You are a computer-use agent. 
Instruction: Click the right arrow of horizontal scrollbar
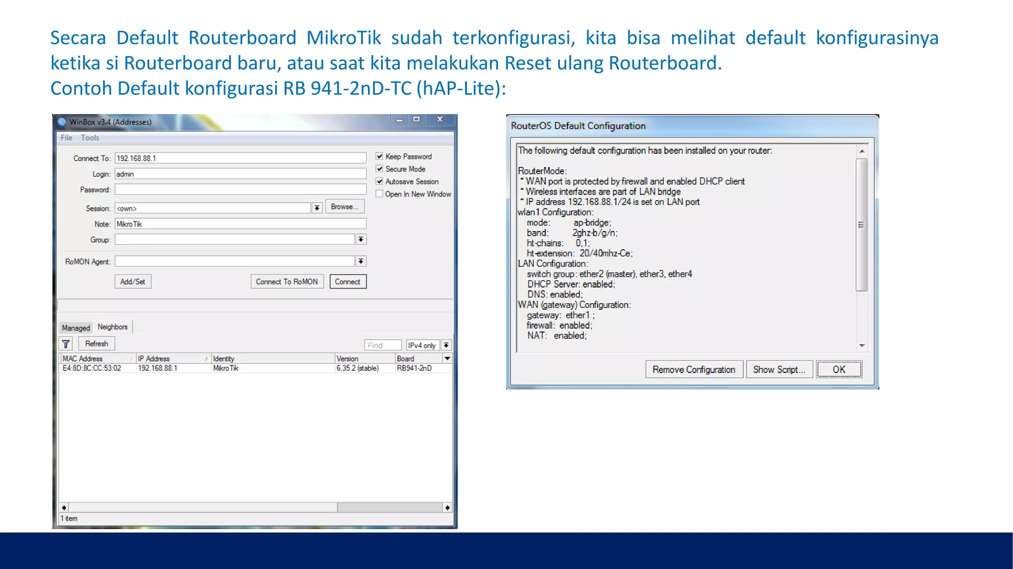click(x=447, y=508)
